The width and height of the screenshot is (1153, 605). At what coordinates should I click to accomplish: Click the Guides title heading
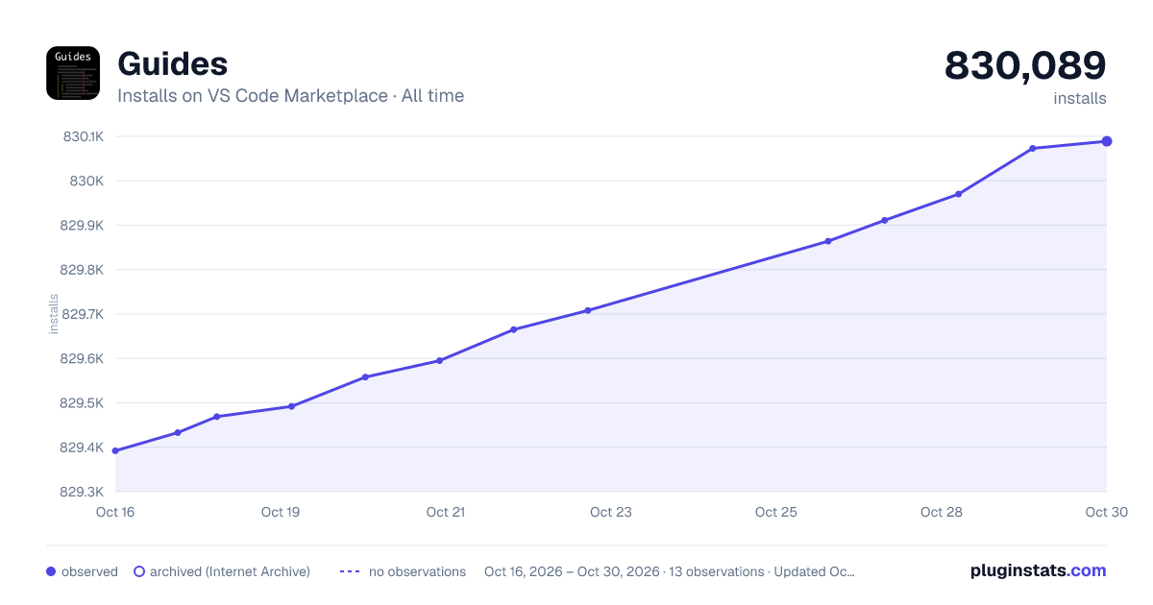click(173, 64)
